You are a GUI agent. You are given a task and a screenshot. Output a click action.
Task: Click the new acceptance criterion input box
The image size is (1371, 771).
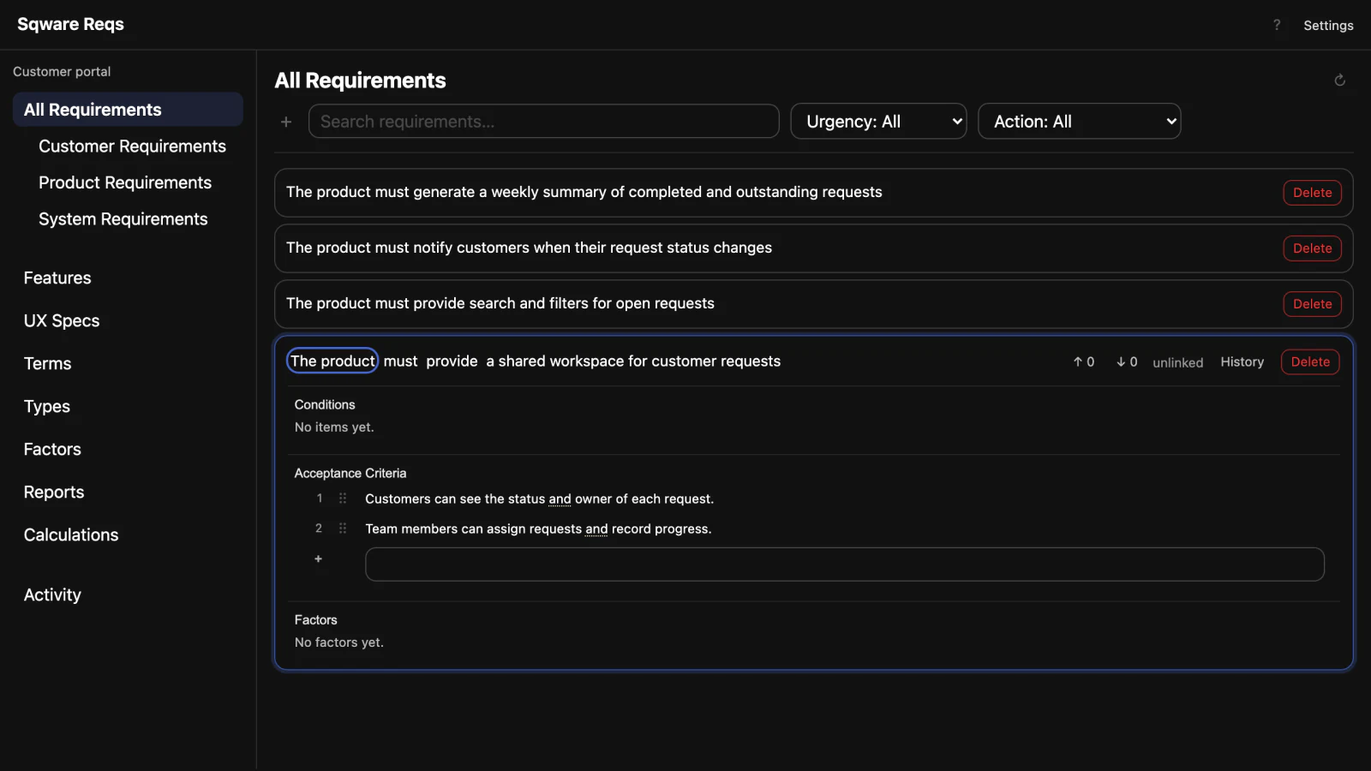(845, 565)
